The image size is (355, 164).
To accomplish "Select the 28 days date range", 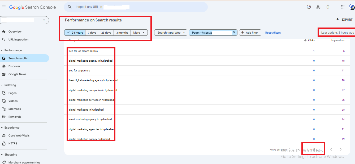I will (106, 33).
